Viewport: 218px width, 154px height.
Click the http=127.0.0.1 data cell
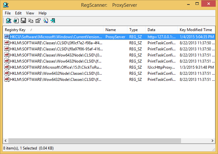point(161,37)
